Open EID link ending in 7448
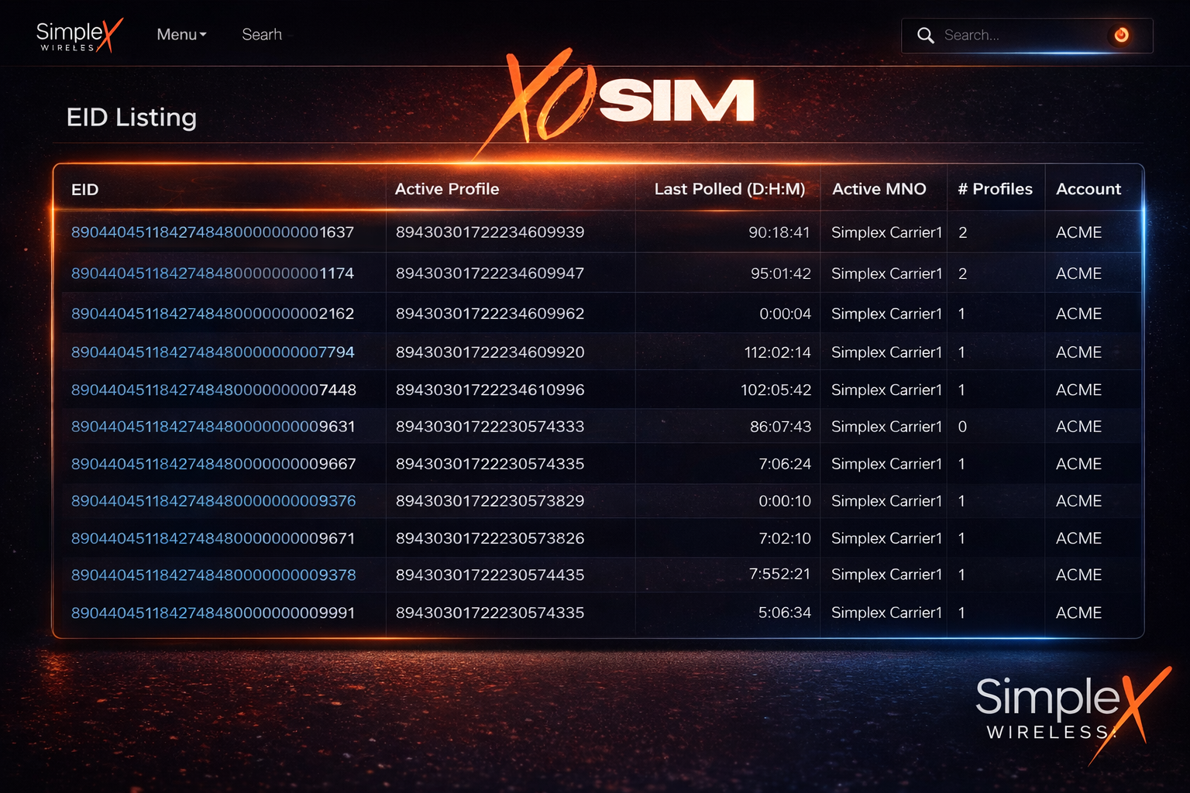 pyautogui.click(x=213, y=390)
